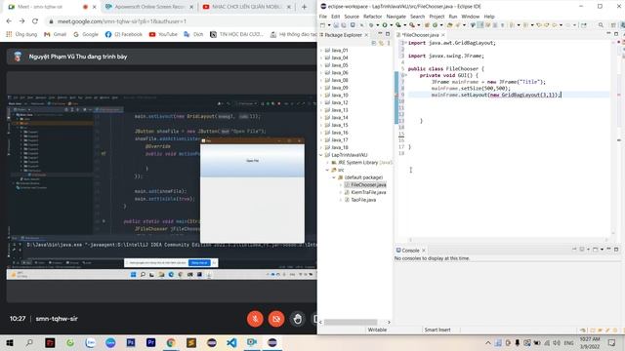Image resolution: width=625 pixels, height=351 pixels.
Task: Open Photoshop from the taskbar
Action: coord(130,342)
